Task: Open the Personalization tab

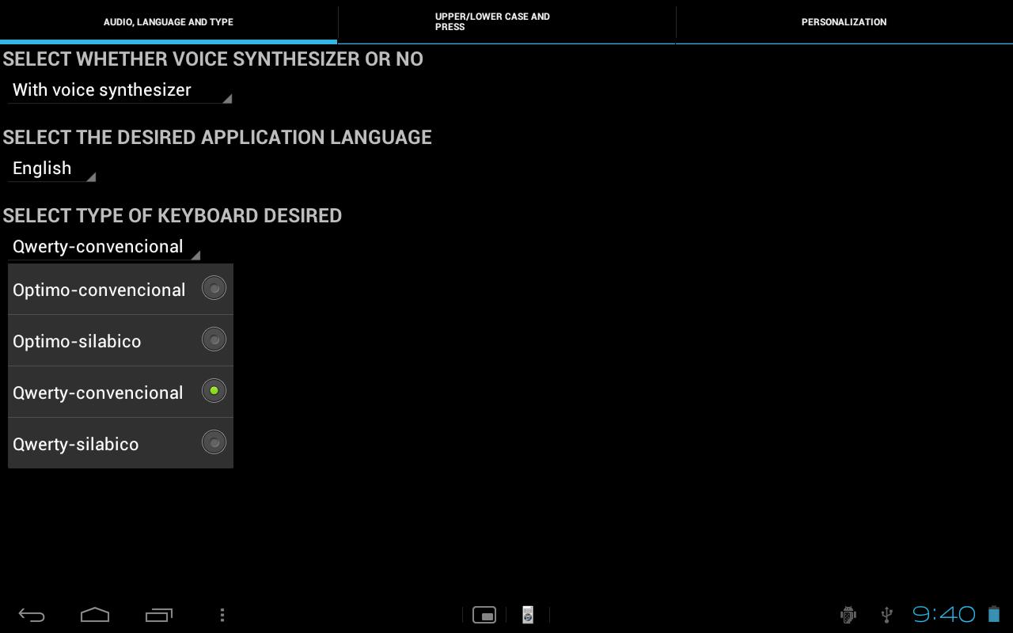Action: tap(844, 22)
